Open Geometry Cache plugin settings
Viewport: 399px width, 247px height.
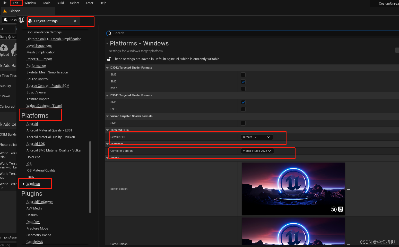39,235
